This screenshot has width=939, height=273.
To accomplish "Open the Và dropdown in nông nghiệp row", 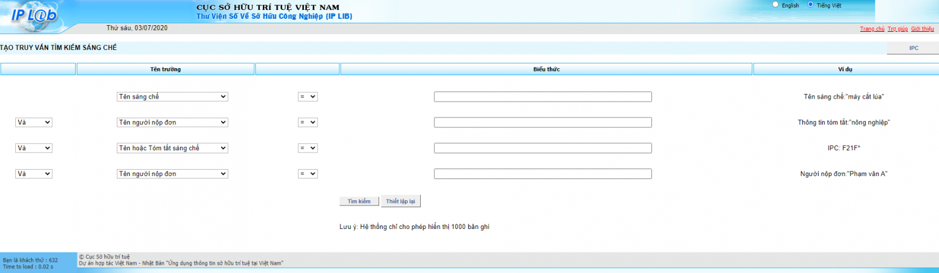I will pyautogui.click(x=33, y=123).
